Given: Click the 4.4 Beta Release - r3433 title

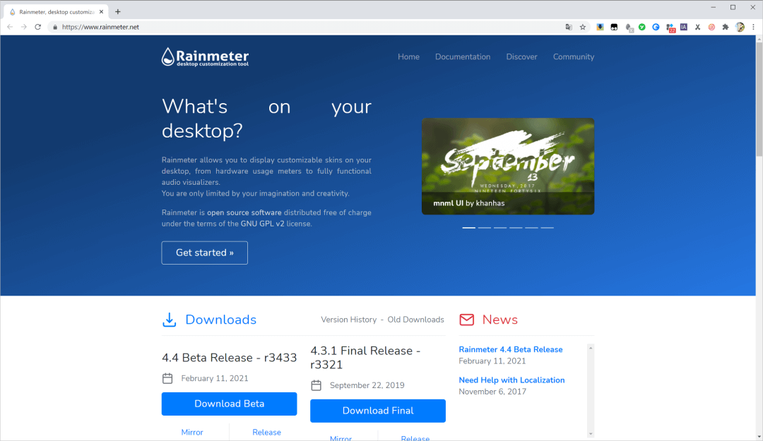Looking at the screenshot, I should coord(229,357).
